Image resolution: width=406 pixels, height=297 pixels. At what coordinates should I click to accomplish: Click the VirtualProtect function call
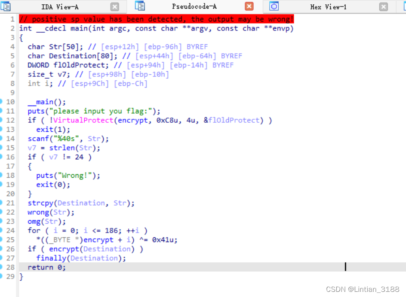(83, 120)
